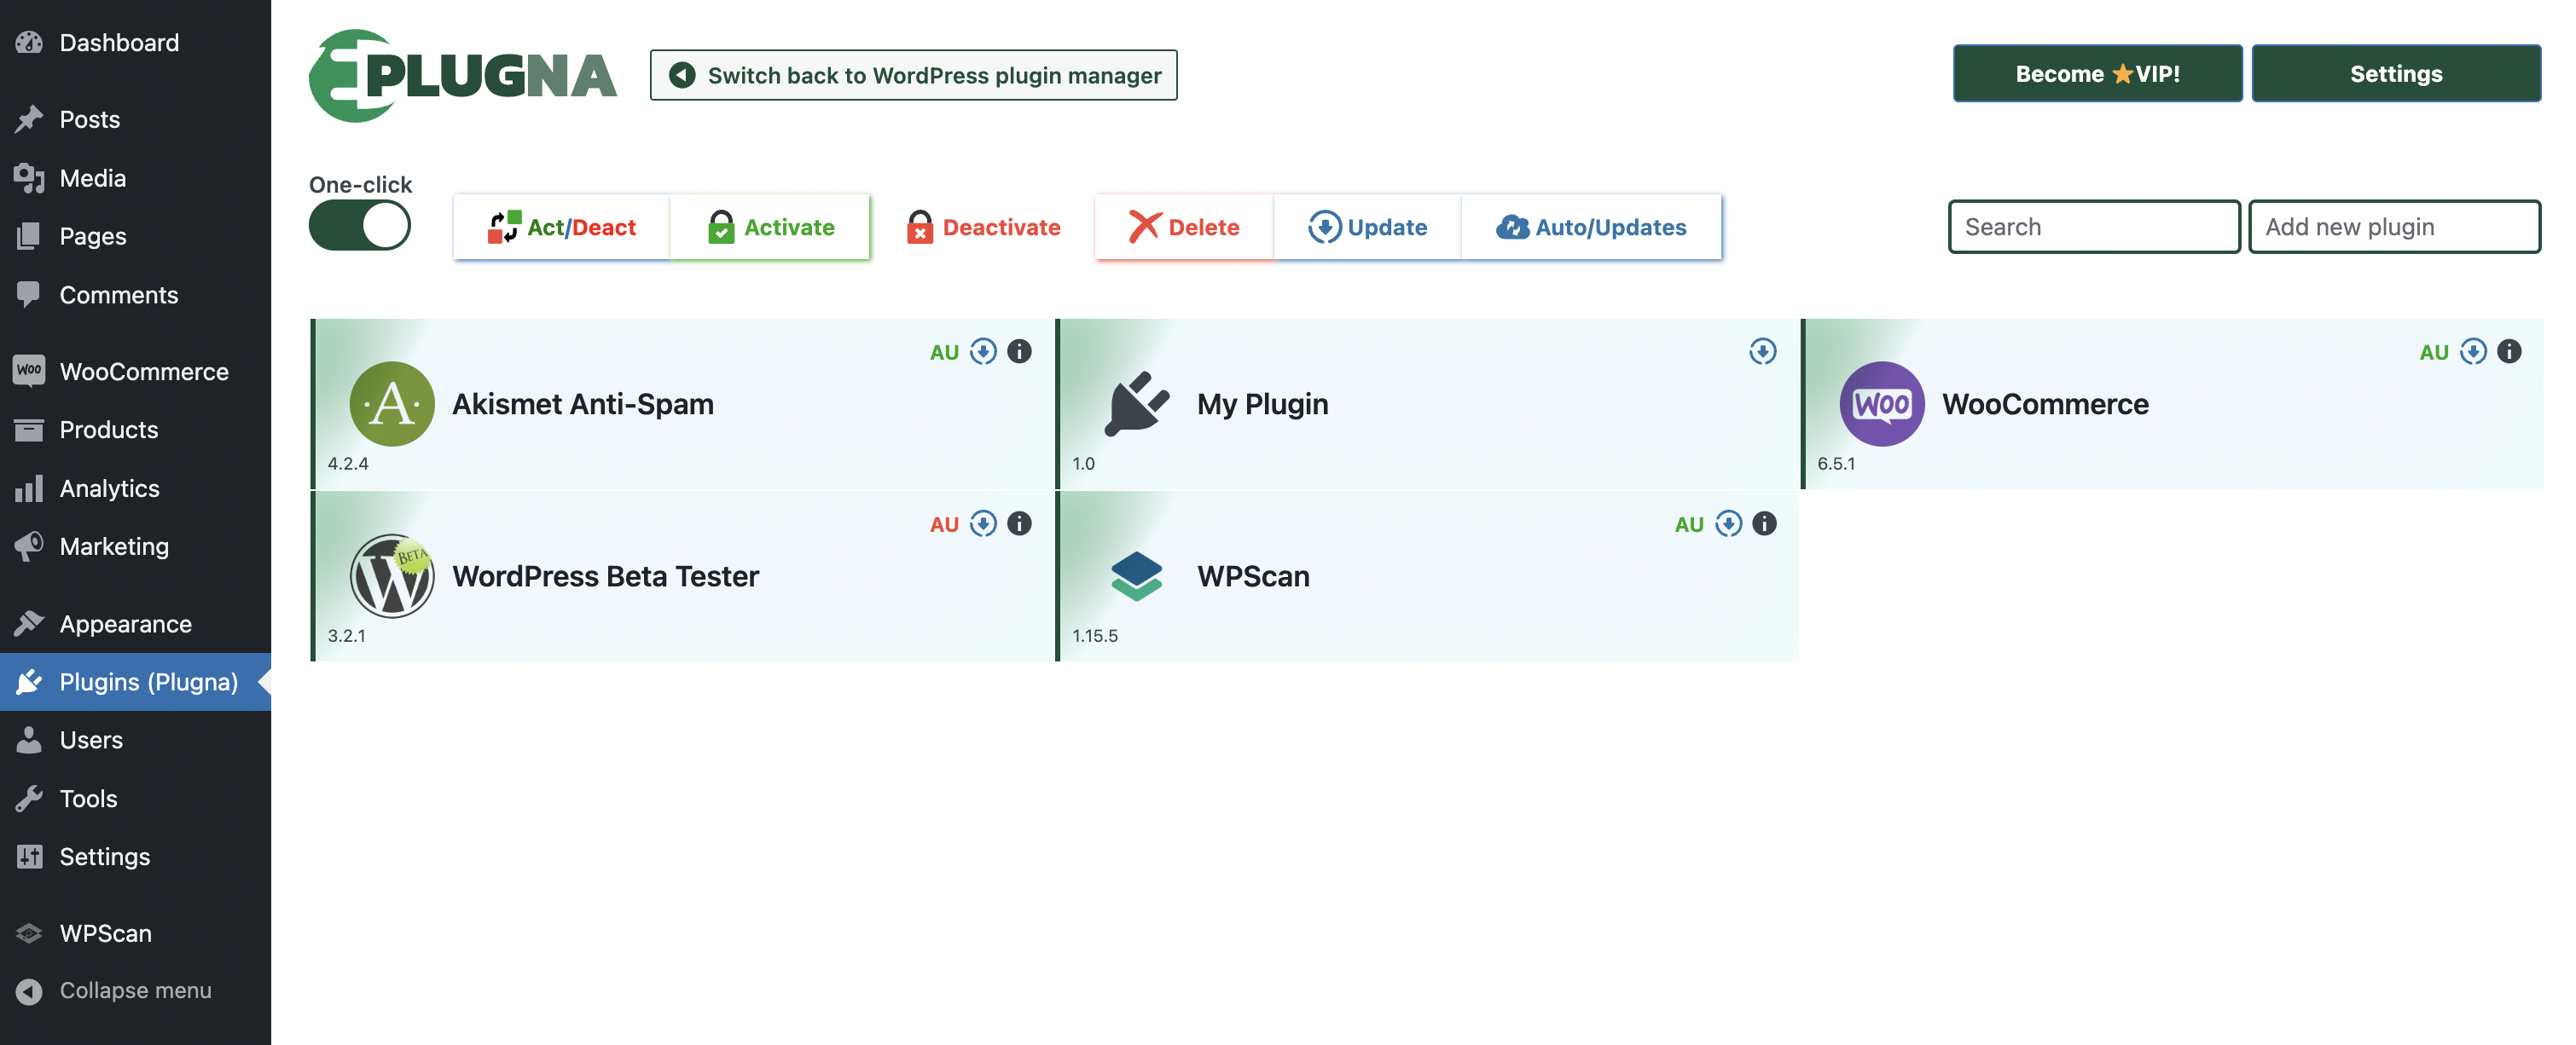Toggle AU auto-update for WooCommerce plugin
This screenshot has height=1045, width=2576.
[x=2434, y=352]
